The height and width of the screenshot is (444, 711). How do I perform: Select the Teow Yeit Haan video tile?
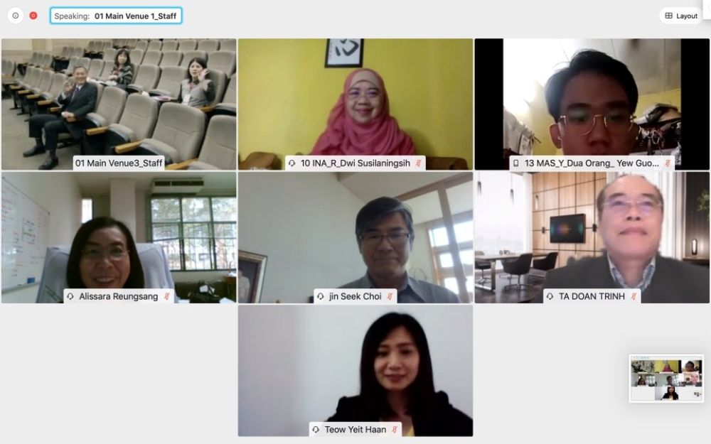point(355,371)
